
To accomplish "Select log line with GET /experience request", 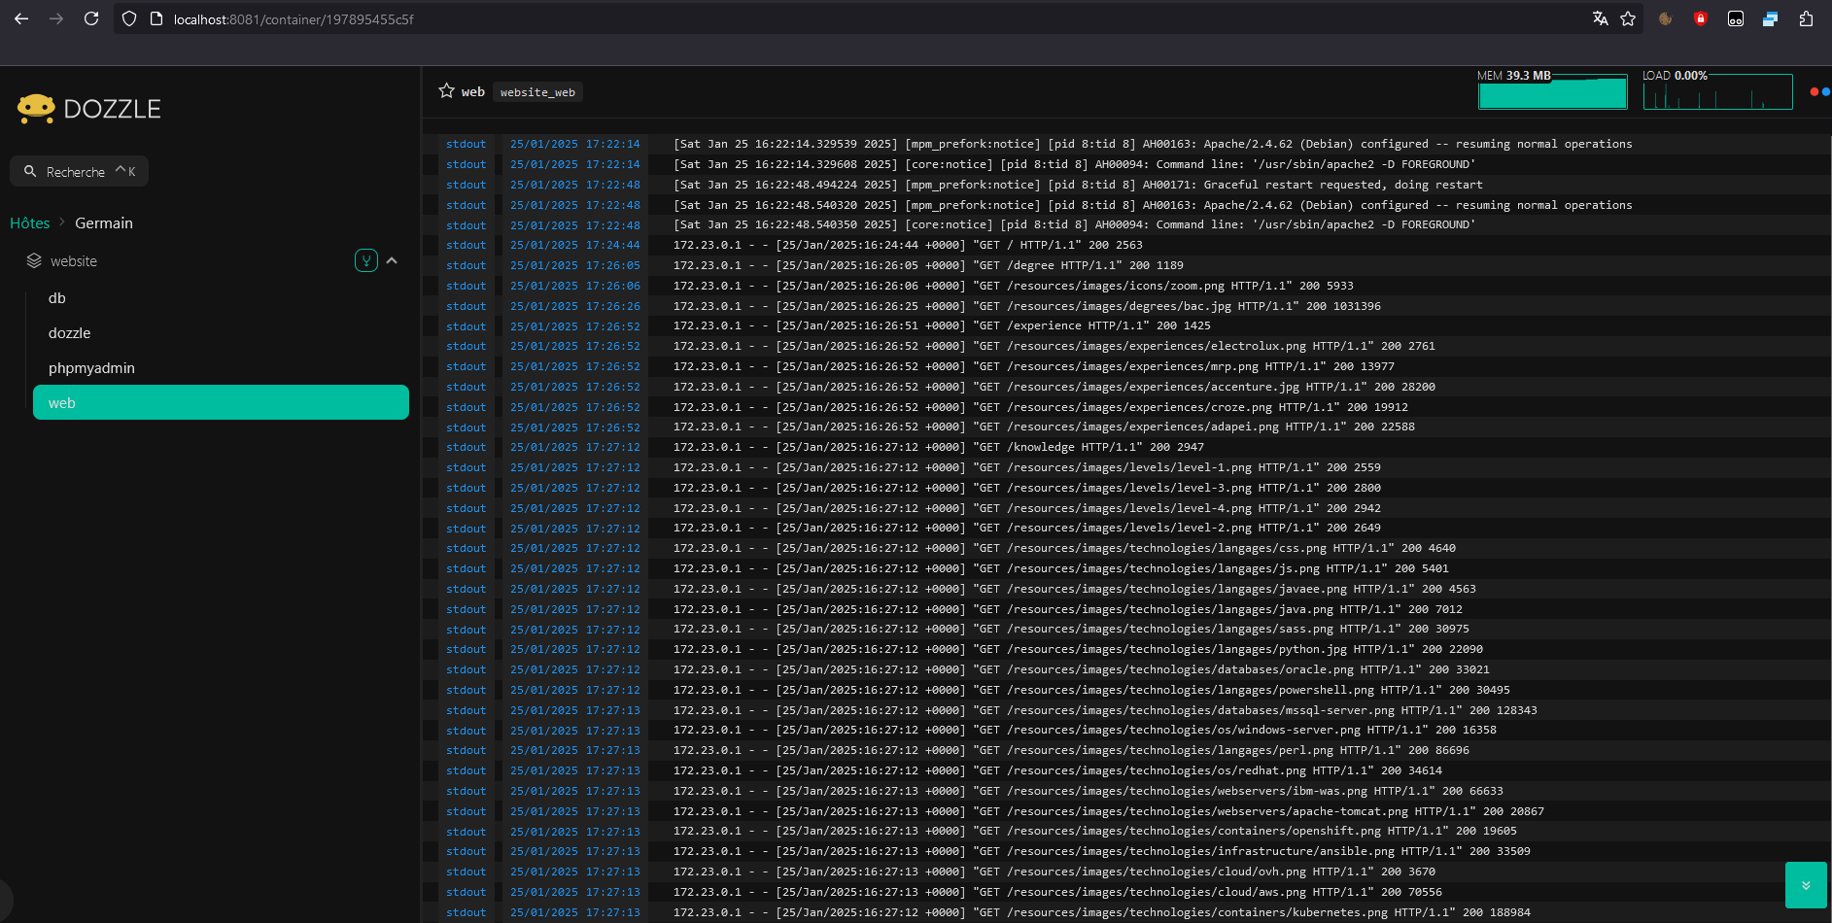I will (x=1127, y=326).
